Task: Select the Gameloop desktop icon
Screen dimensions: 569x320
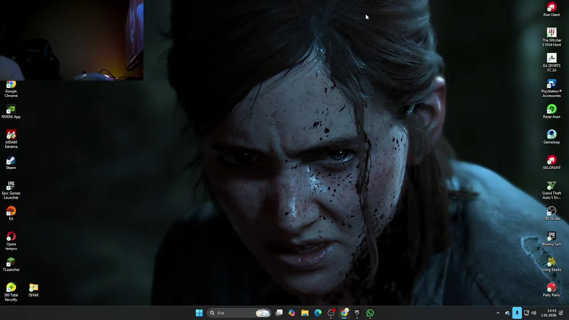Action: [x=551, y=137]
